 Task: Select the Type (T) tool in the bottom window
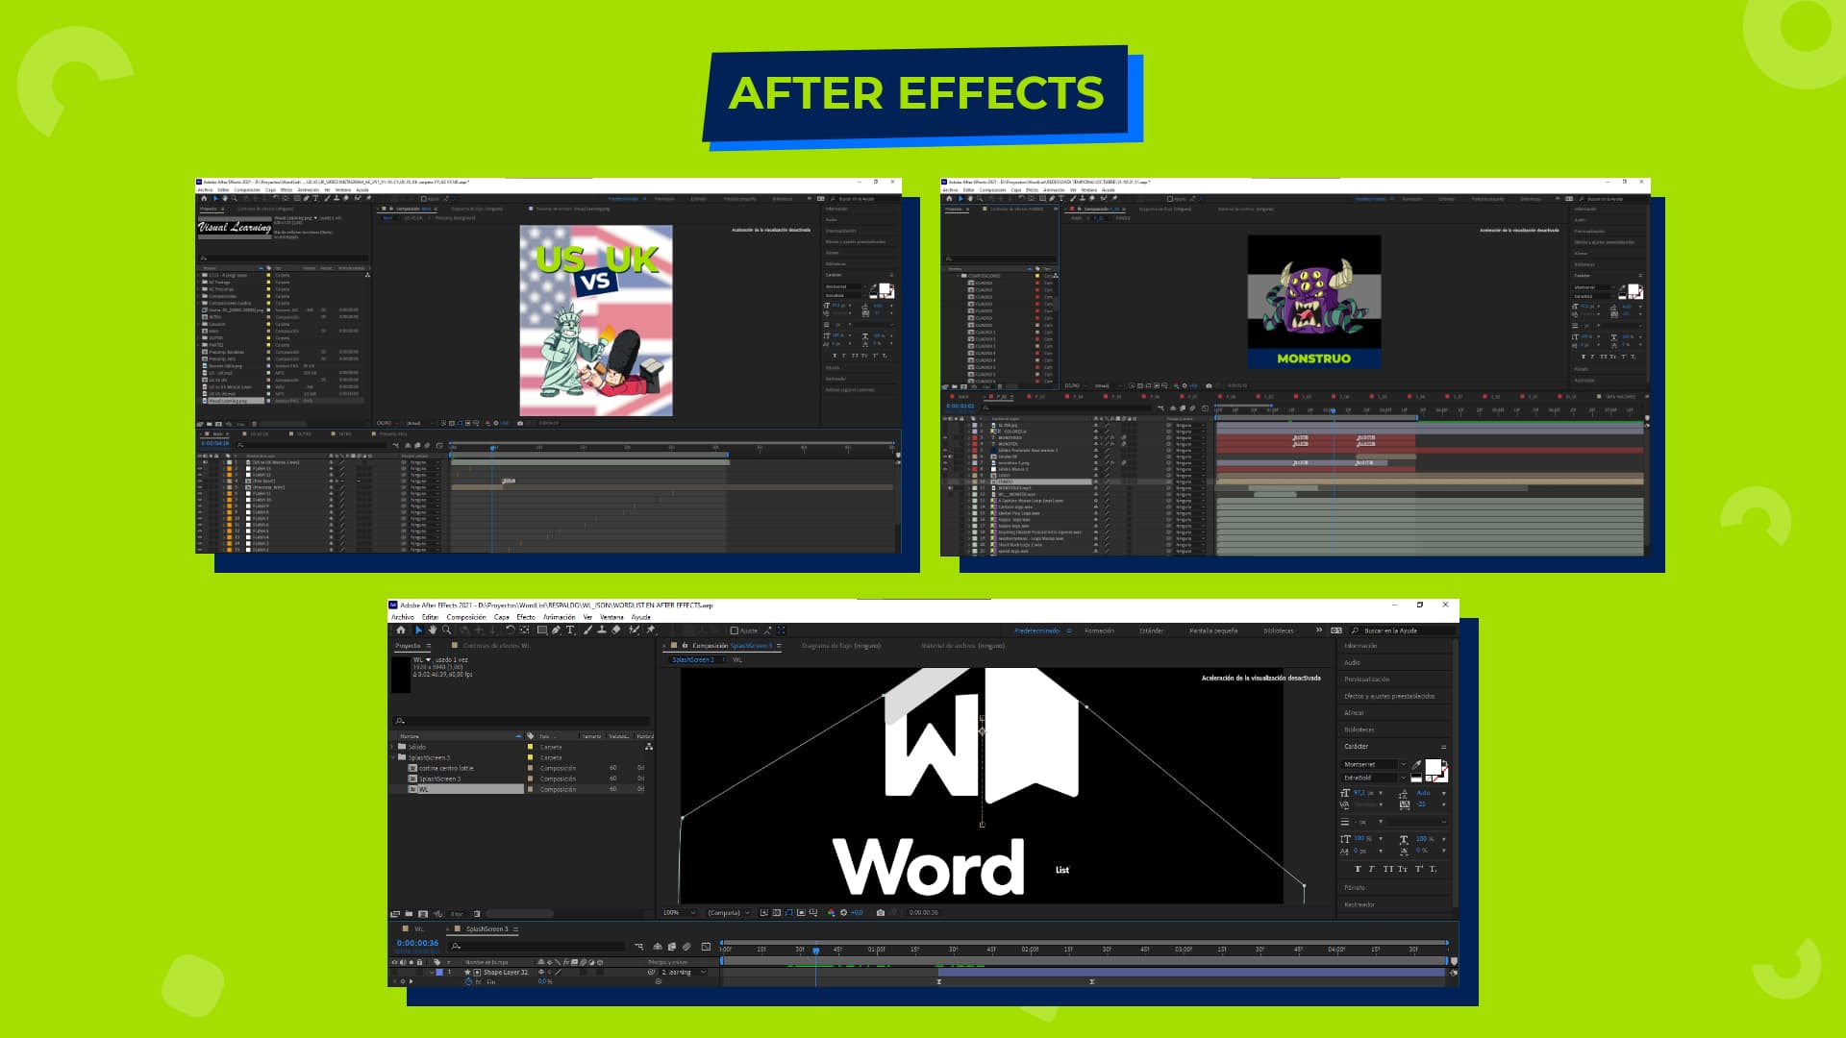pyautogui.click(x=570, y=630)
